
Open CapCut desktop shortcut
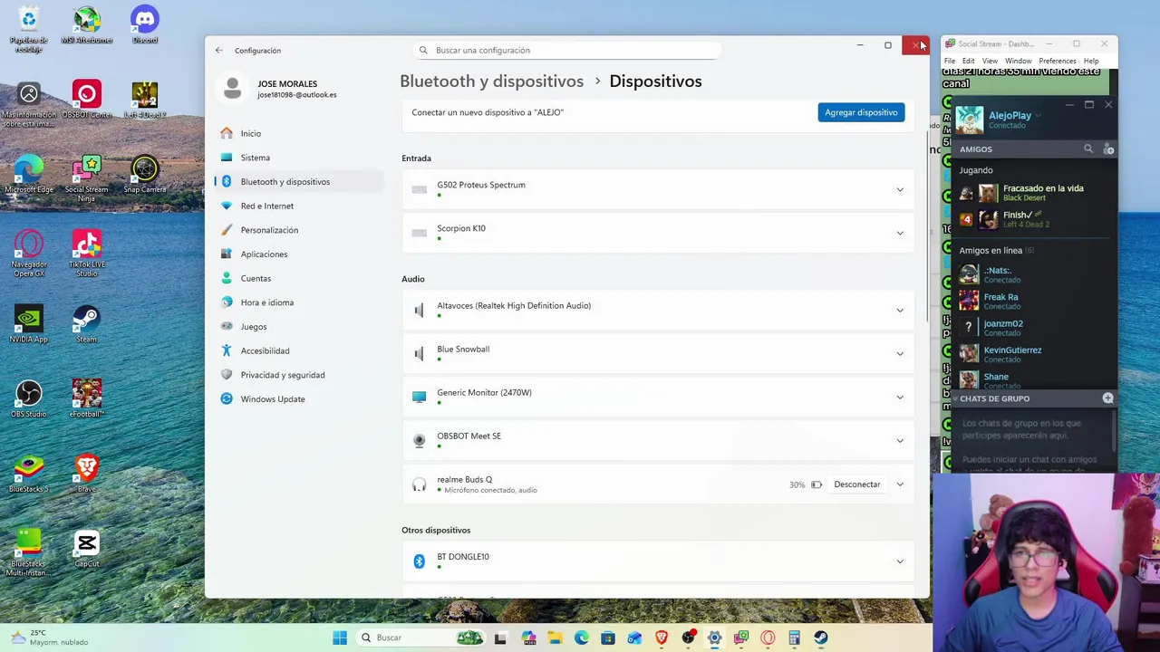click(x=87, y=549)
